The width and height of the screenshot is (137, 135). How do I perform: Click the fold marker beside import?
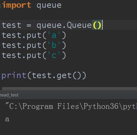coord(0,6)
